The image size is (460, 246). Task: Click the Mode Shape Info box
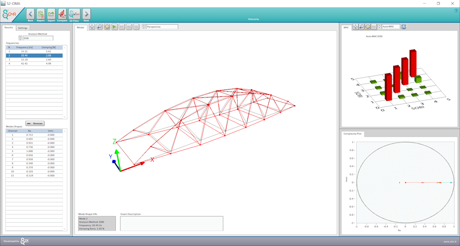click(x=97, y=224)
